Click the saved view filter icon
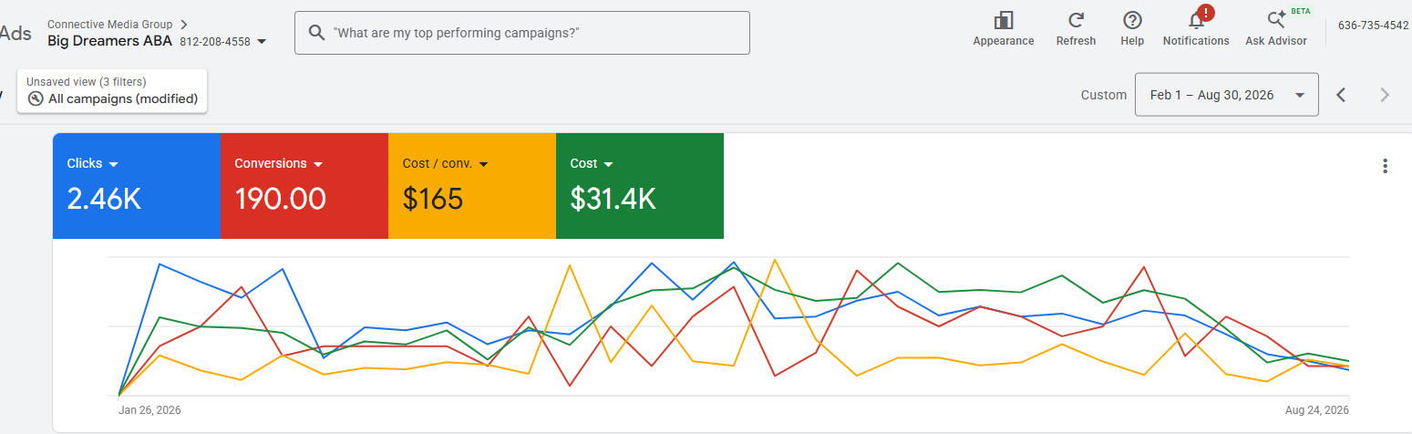The height and width of the screenshot is (434, 1412). click(36, 98)
